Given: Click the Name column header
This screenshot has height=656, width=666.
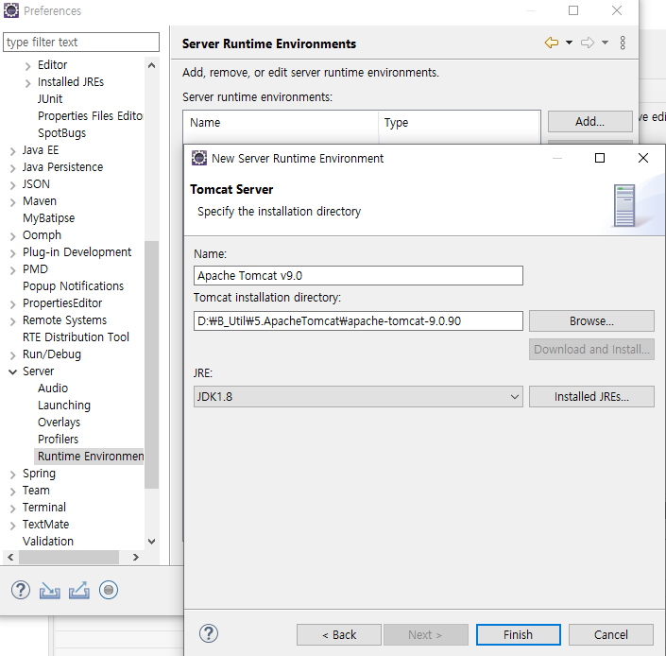Looking at the screenshot, I should point(281,122).
